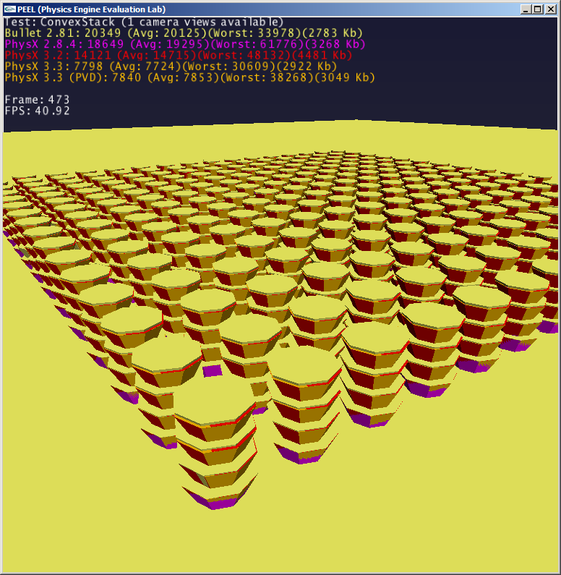Click the 'Frame: 473' counter
Screen dimensions: 561x575
[x=37, y=99]
